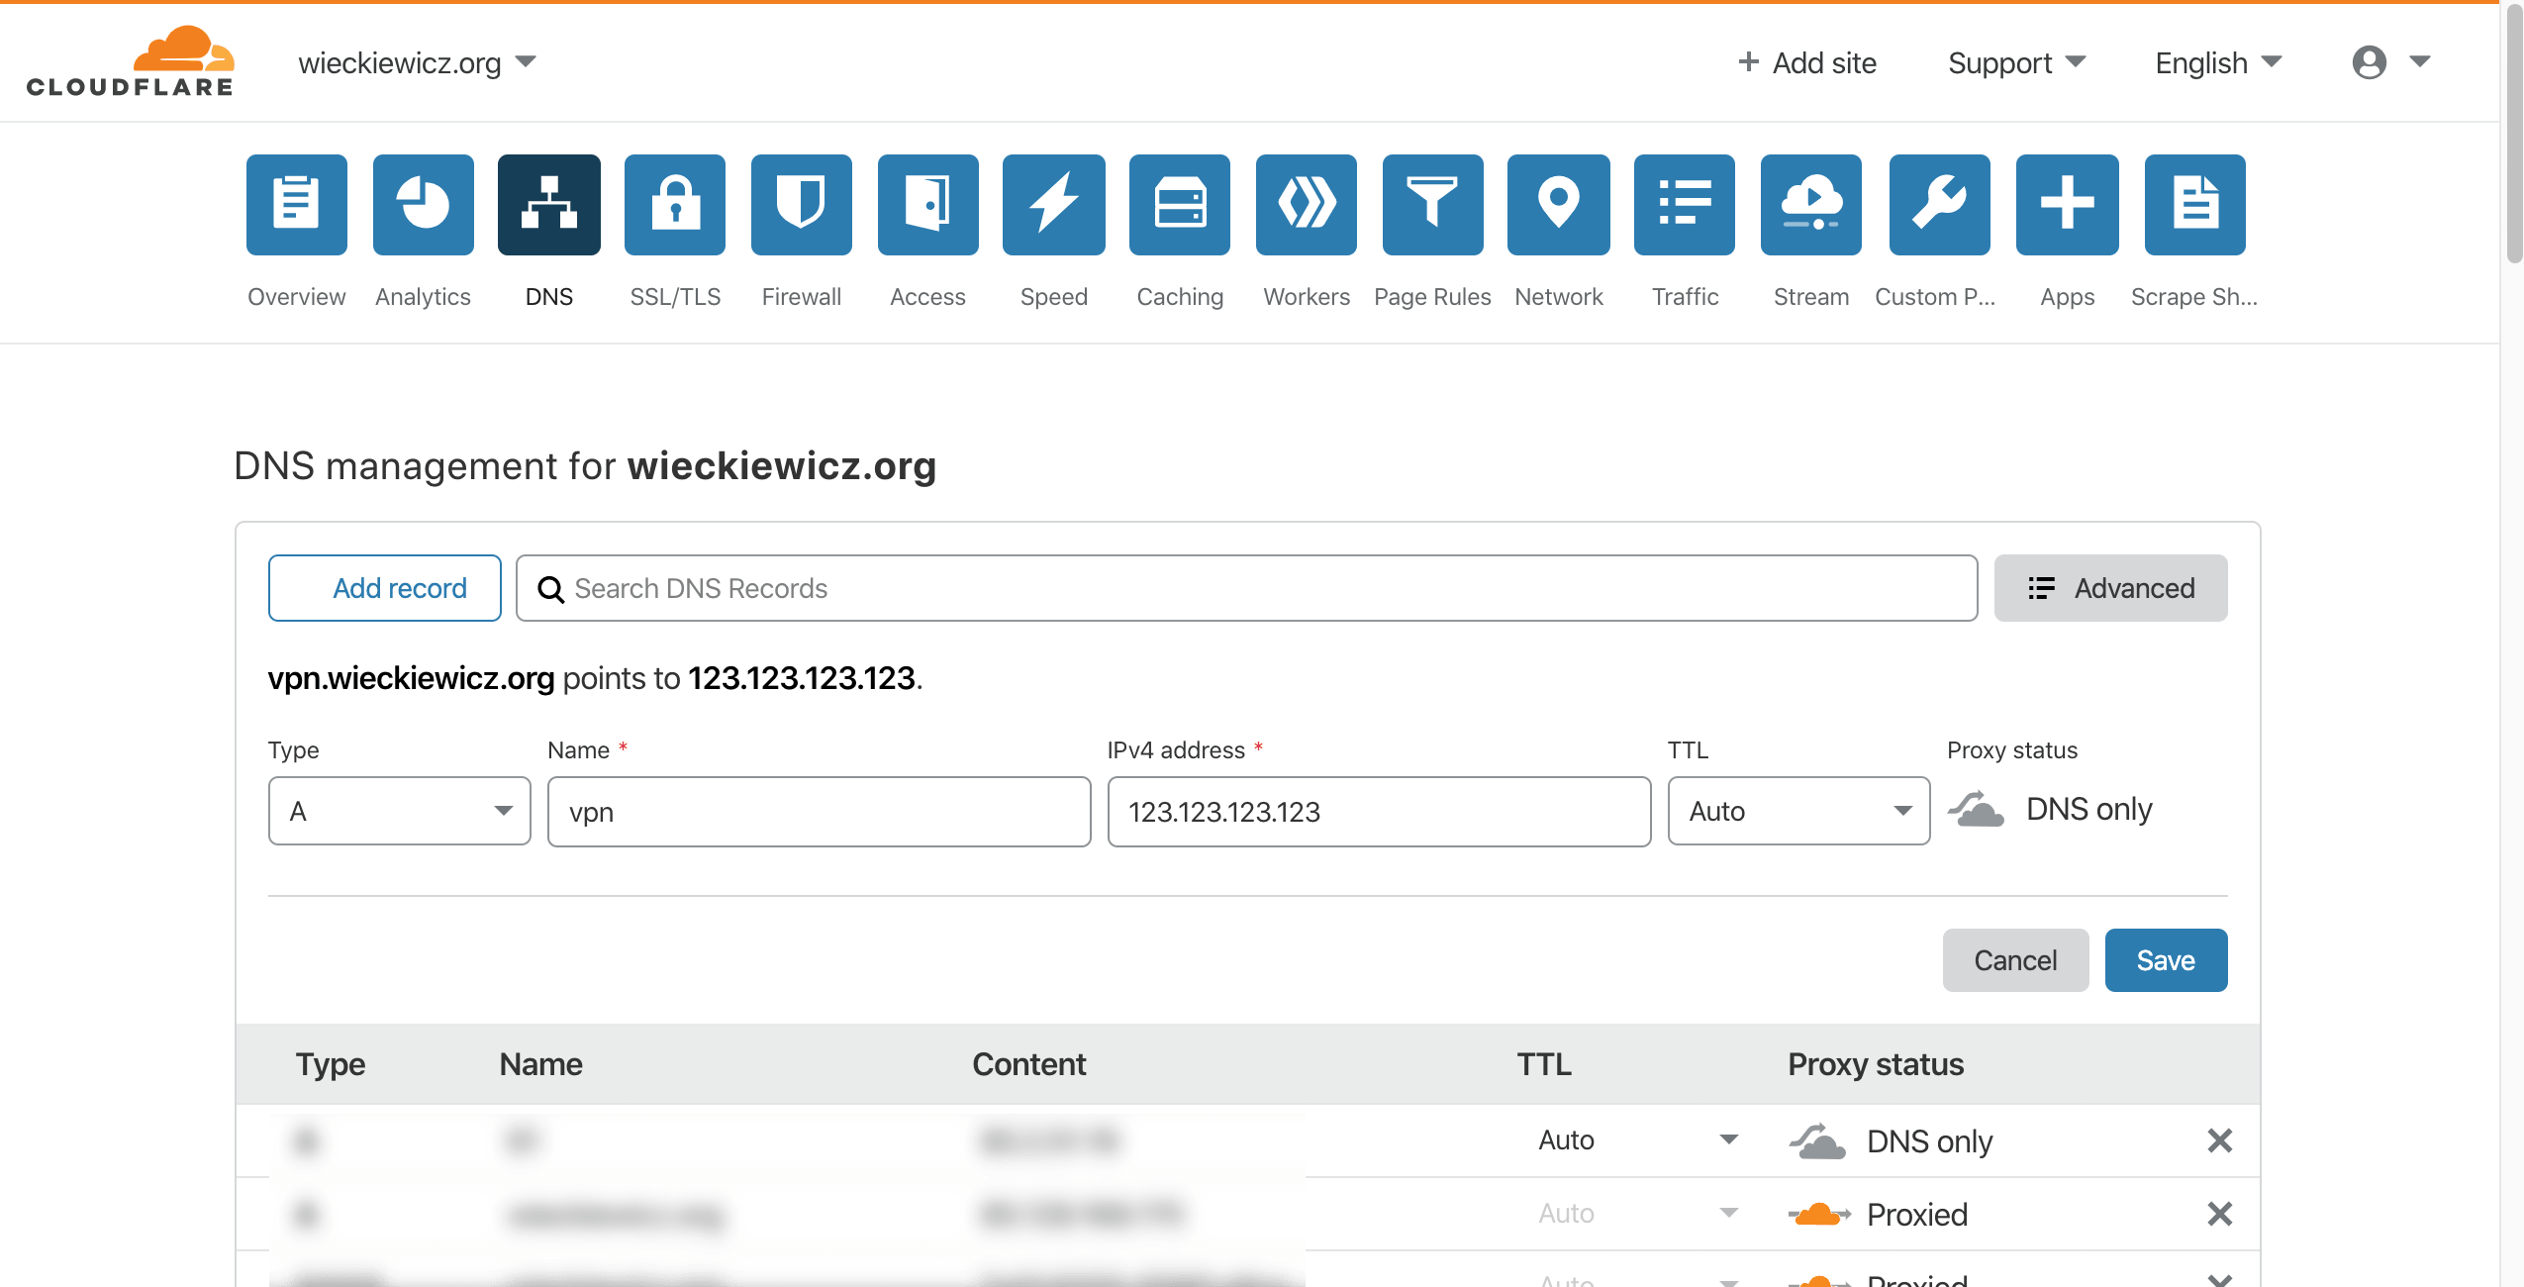Open the Firewall tab label
The width and height of the screenshot is (2524, 1287).
pyautogui.click(x=802, y=297)
